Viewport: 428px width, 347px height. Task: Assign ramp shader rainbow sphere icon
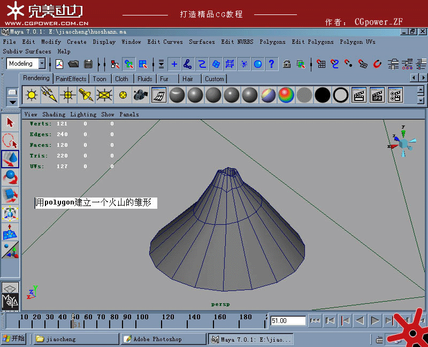click(286, 95)
